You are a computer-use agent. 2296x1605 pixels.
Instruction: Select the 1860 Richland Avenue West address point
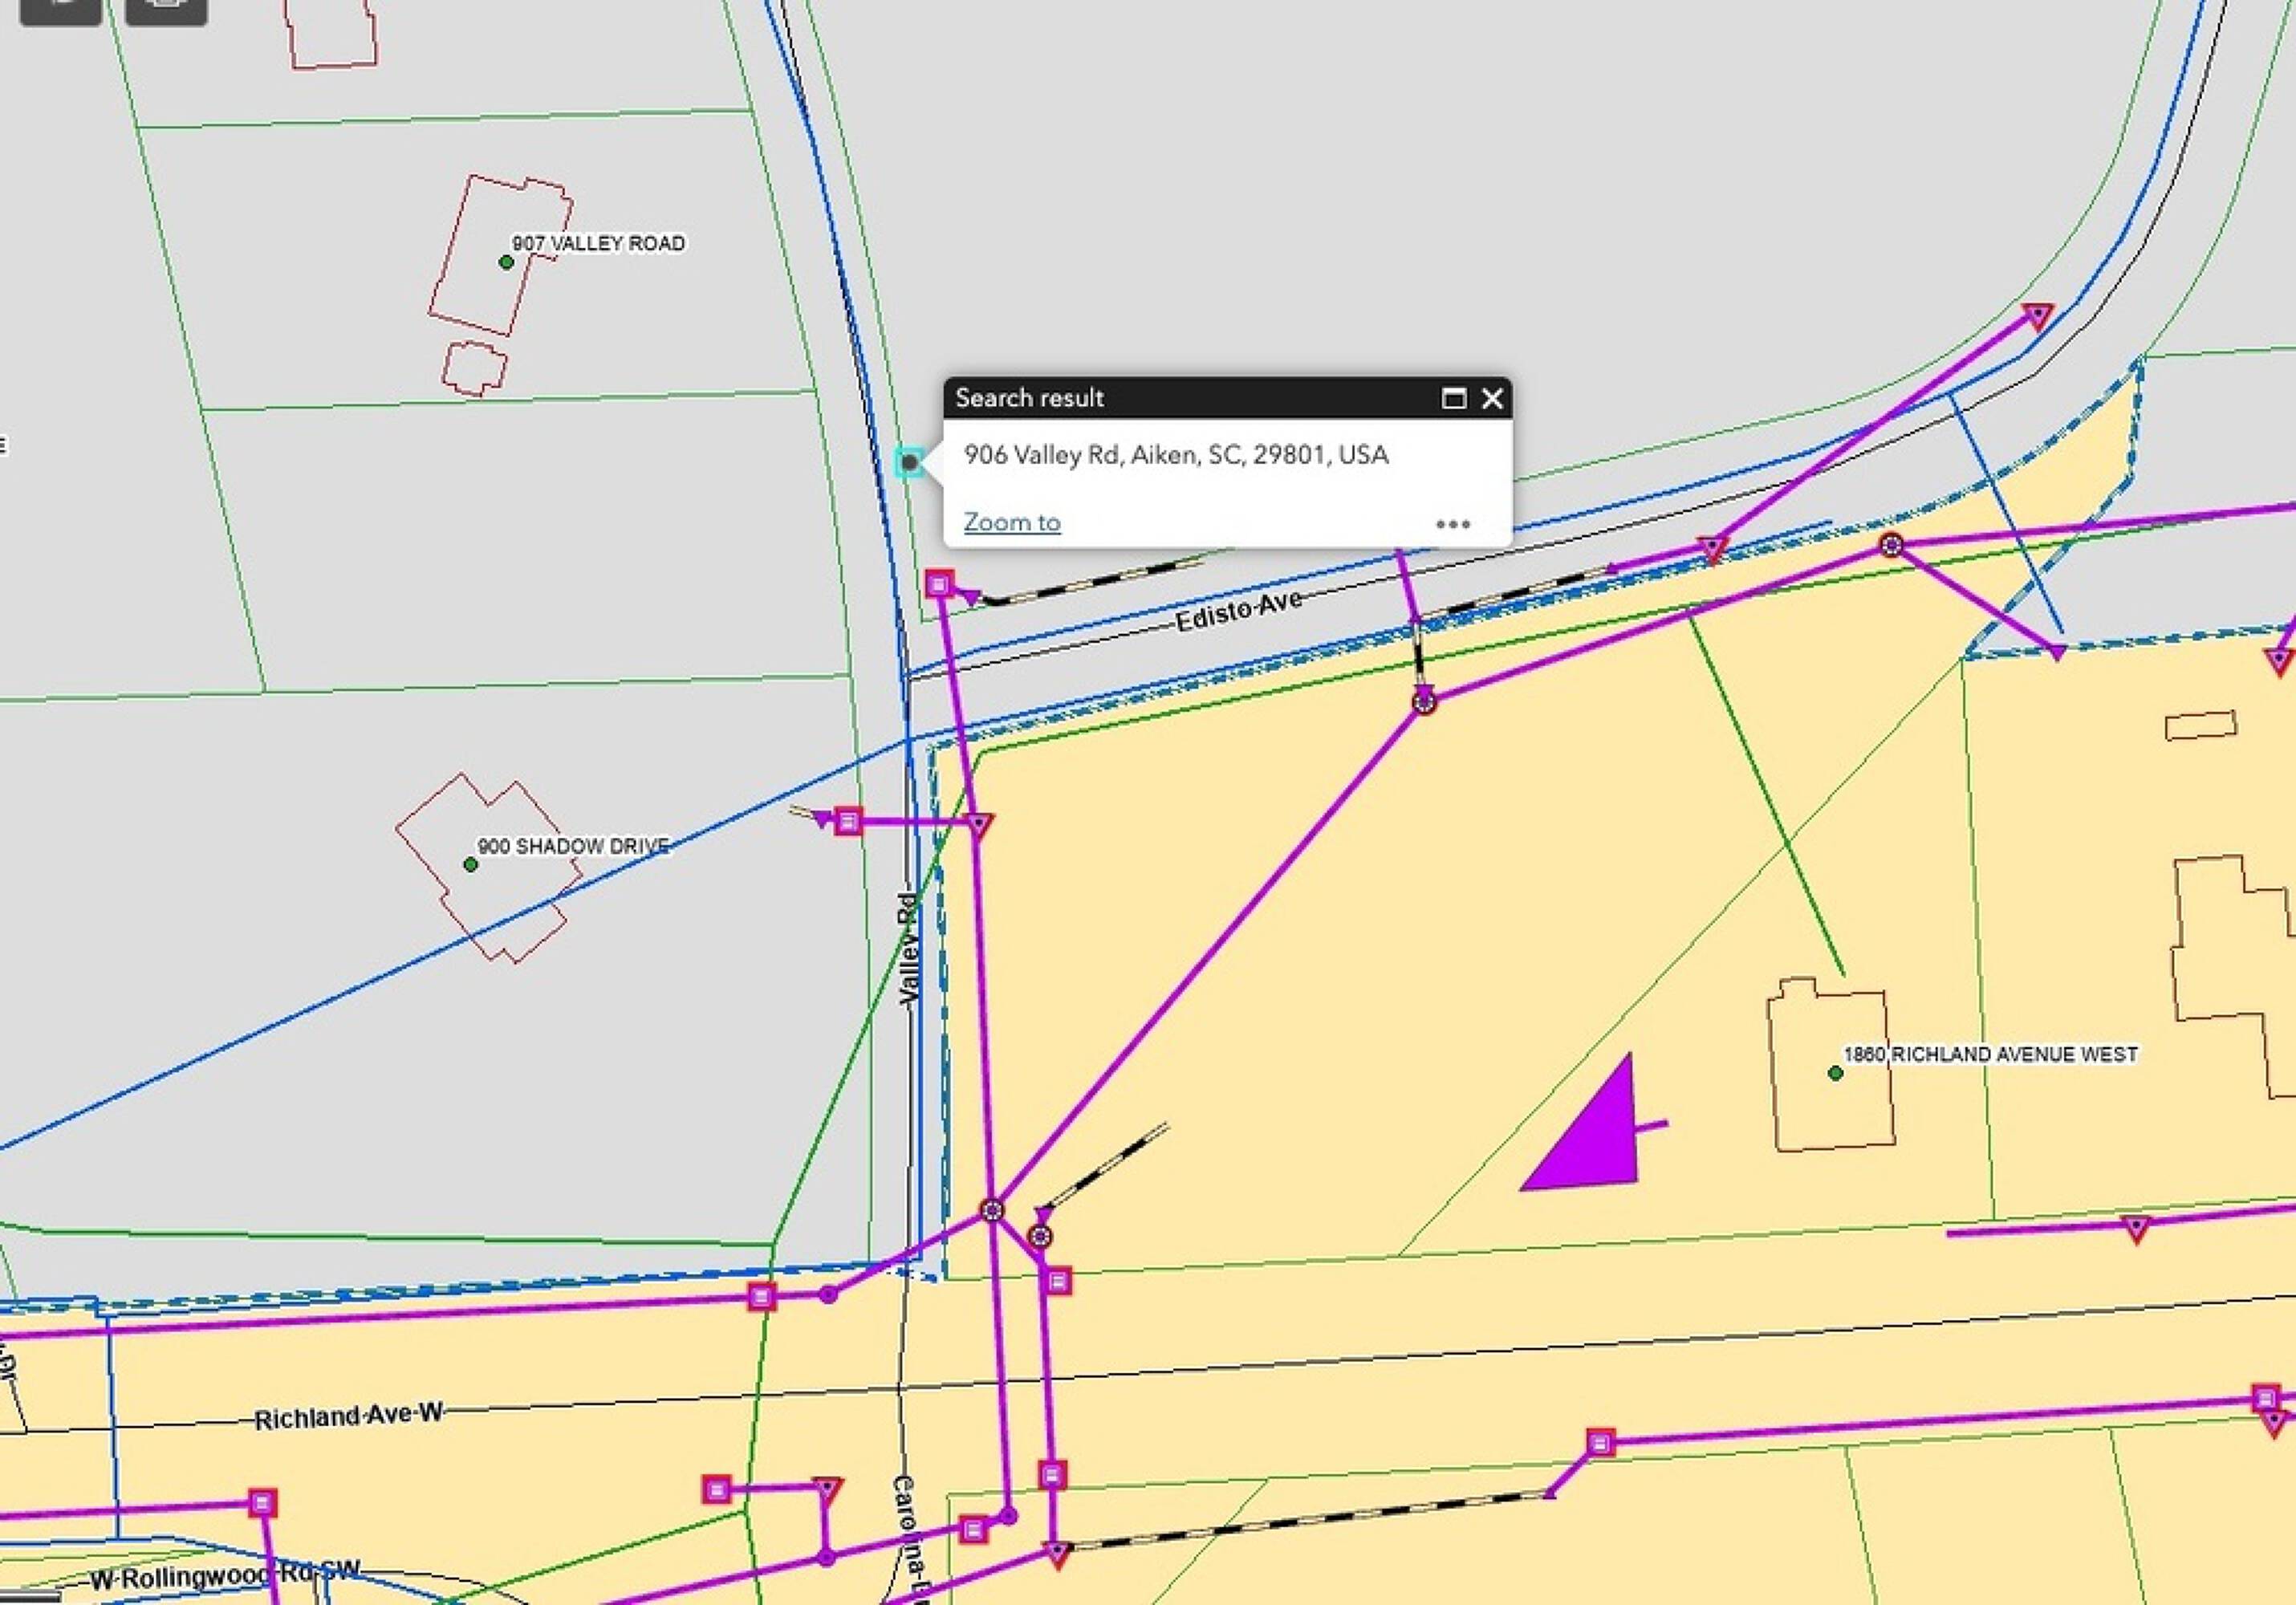(1835, 1073)
